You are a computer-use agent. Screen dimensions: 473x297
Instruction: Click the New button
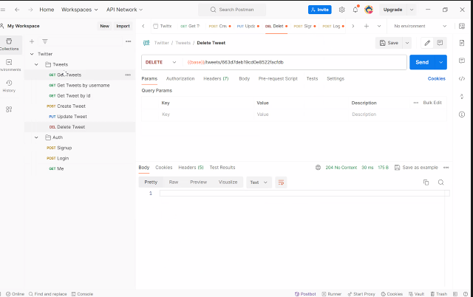[x=104, y=27]
